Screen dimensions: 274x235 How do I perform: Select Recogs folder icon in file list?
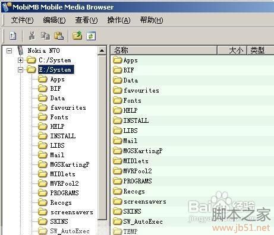(x=117, y=191)
